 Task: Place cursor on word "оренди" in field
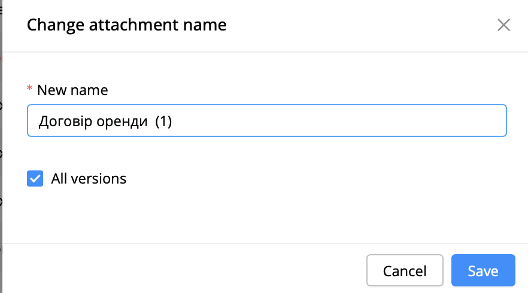pyautogui.click(x=122, y=122)
